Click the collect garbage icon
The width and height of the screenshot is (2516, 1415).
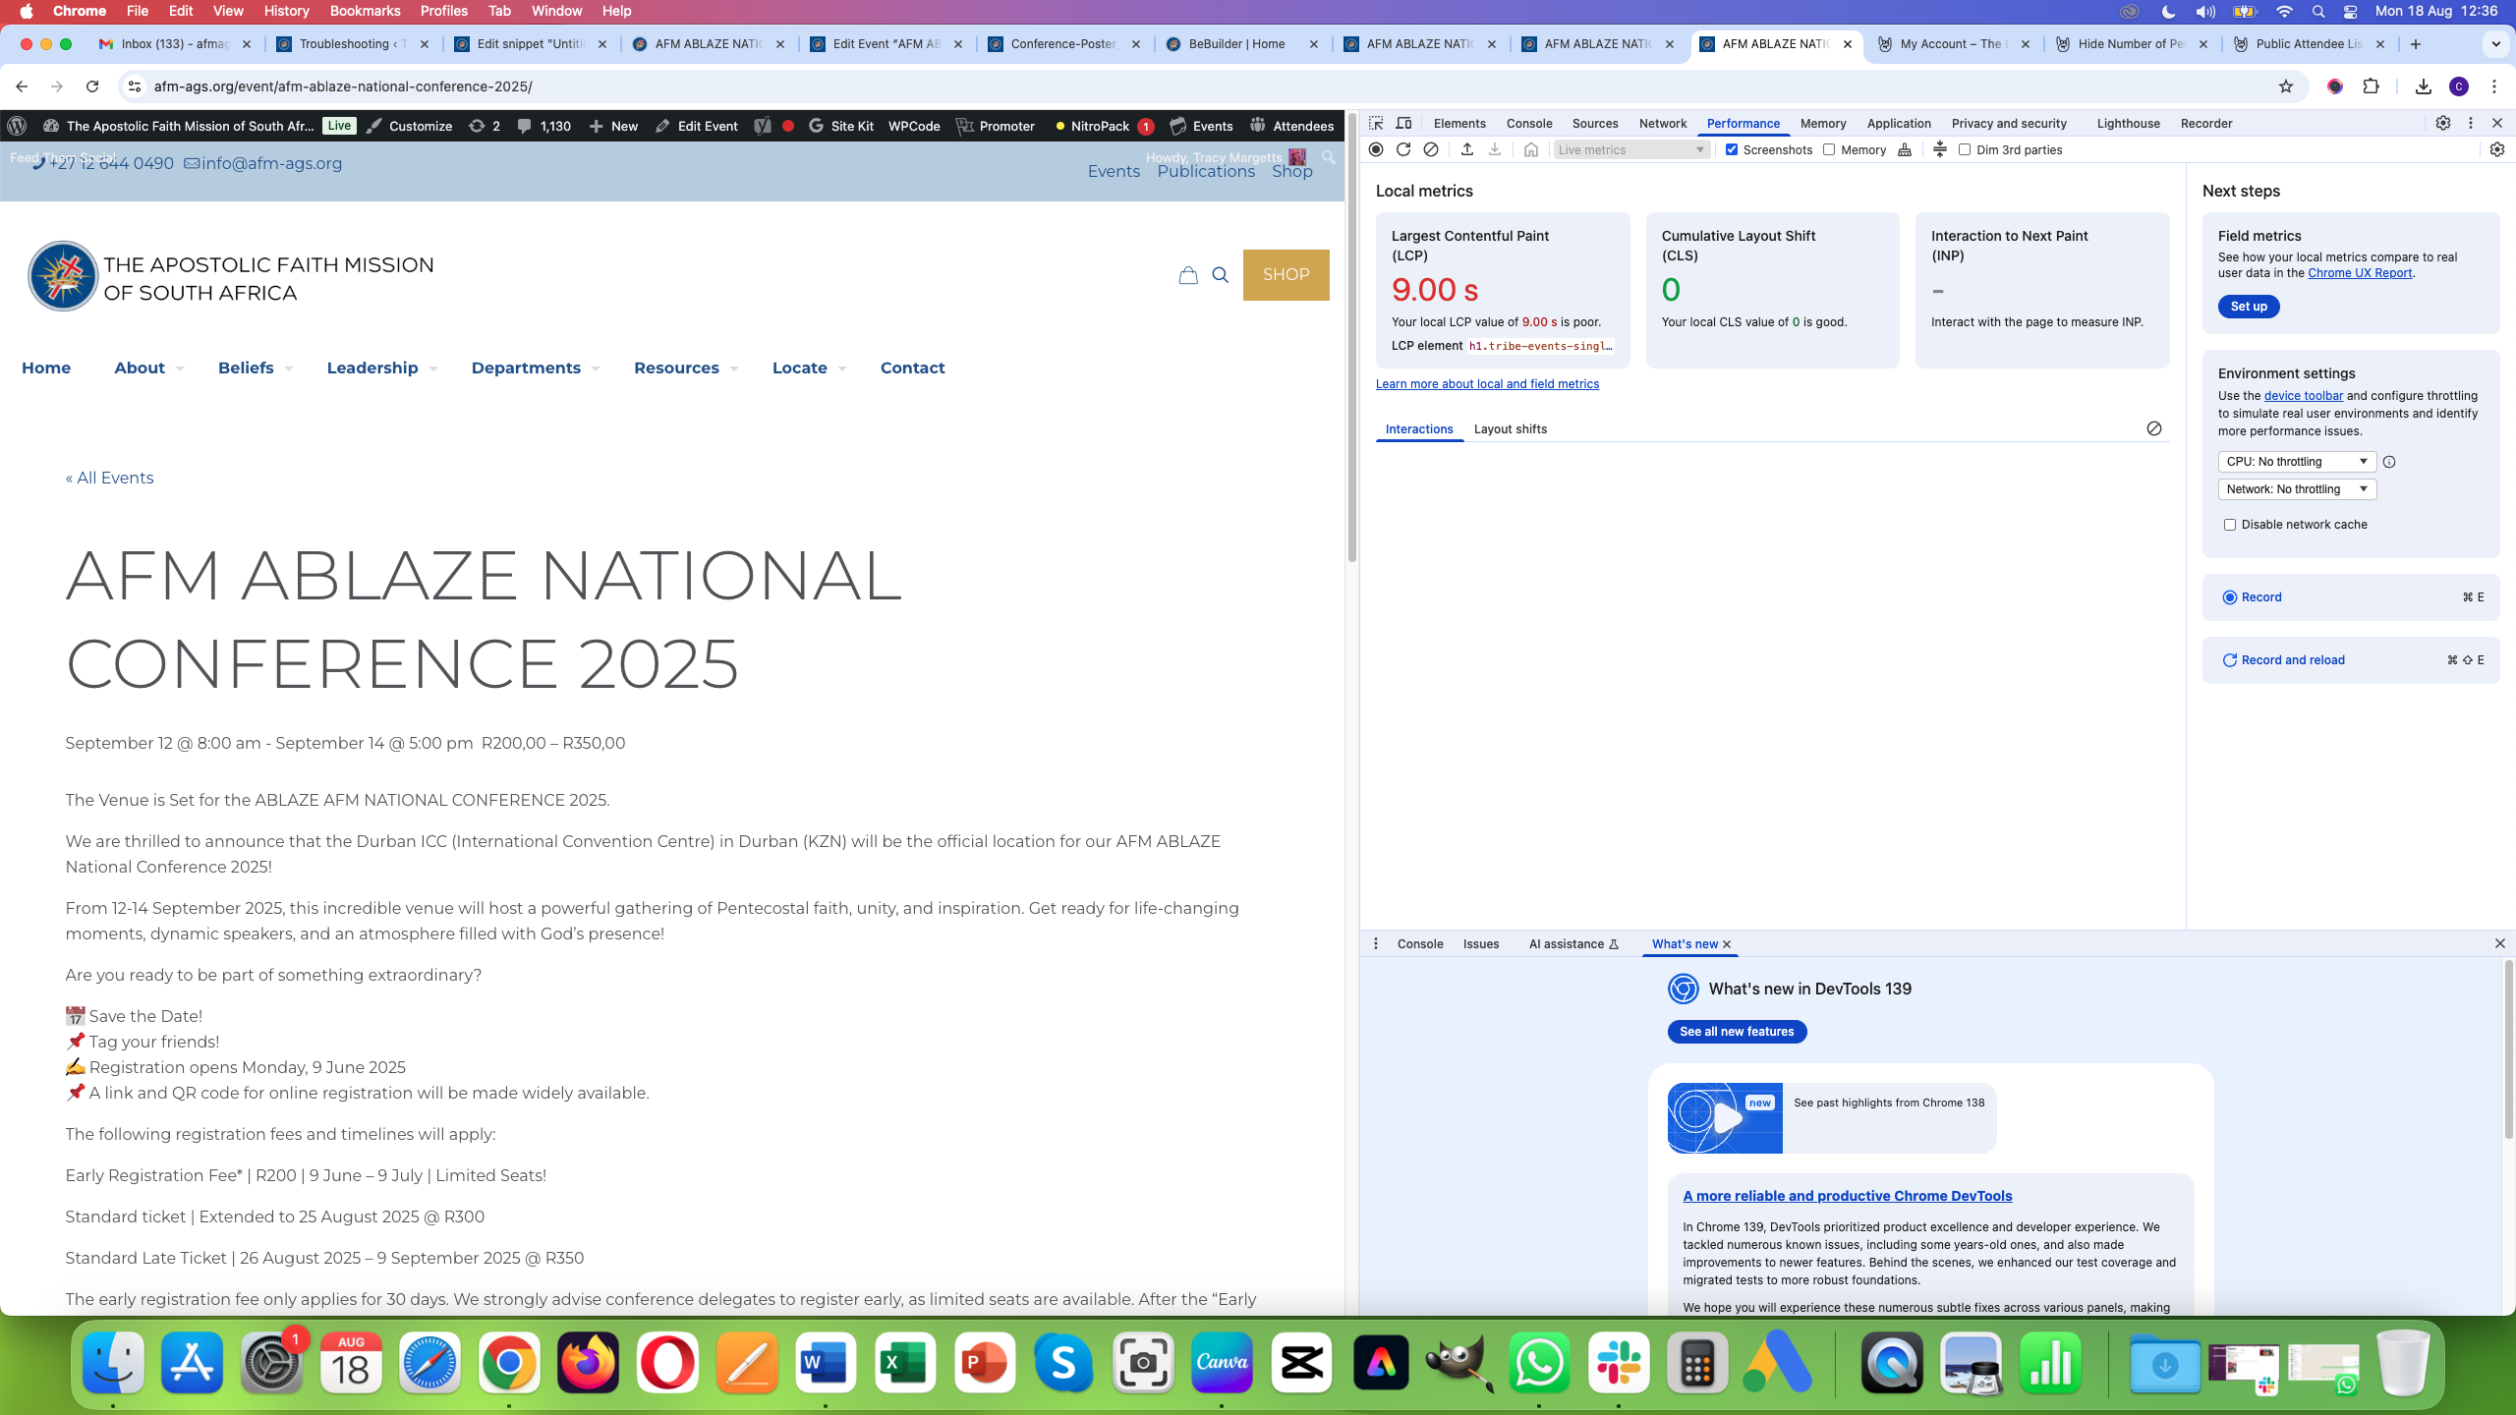(1905, 149)
